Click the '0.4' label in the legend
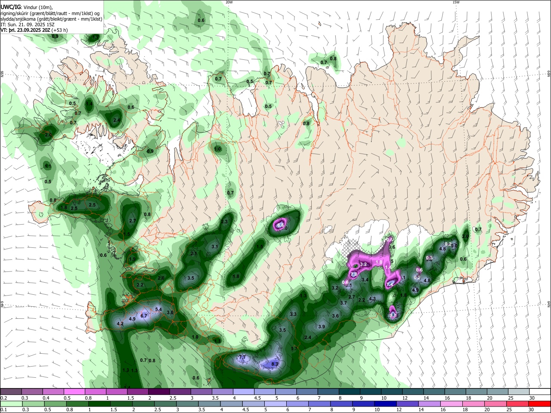 tap(46, 398)
